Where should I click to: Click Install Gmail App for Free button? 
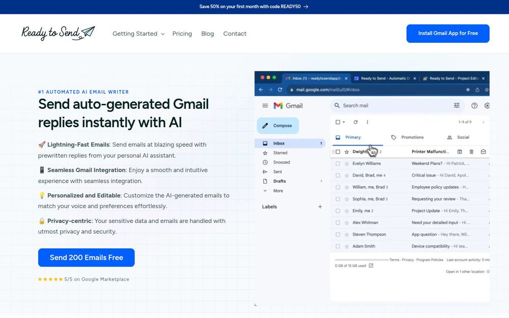[447, 34]
